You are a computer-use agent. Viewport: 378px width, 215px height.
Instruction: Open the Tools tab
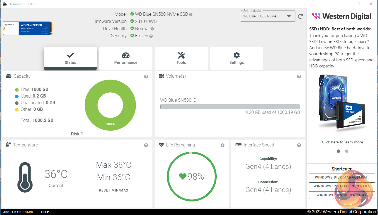[181, 58]
